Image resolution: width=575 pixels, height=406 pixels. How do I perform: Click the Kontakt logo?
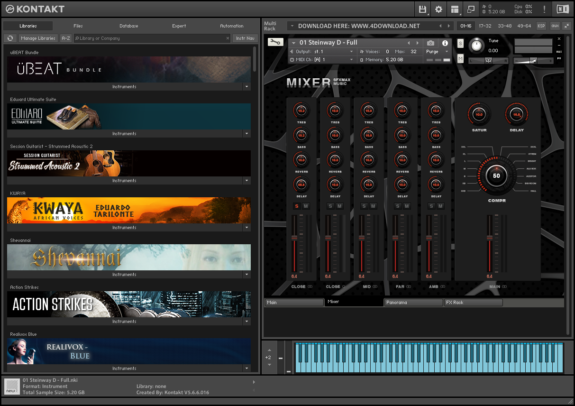pos(35,9)
